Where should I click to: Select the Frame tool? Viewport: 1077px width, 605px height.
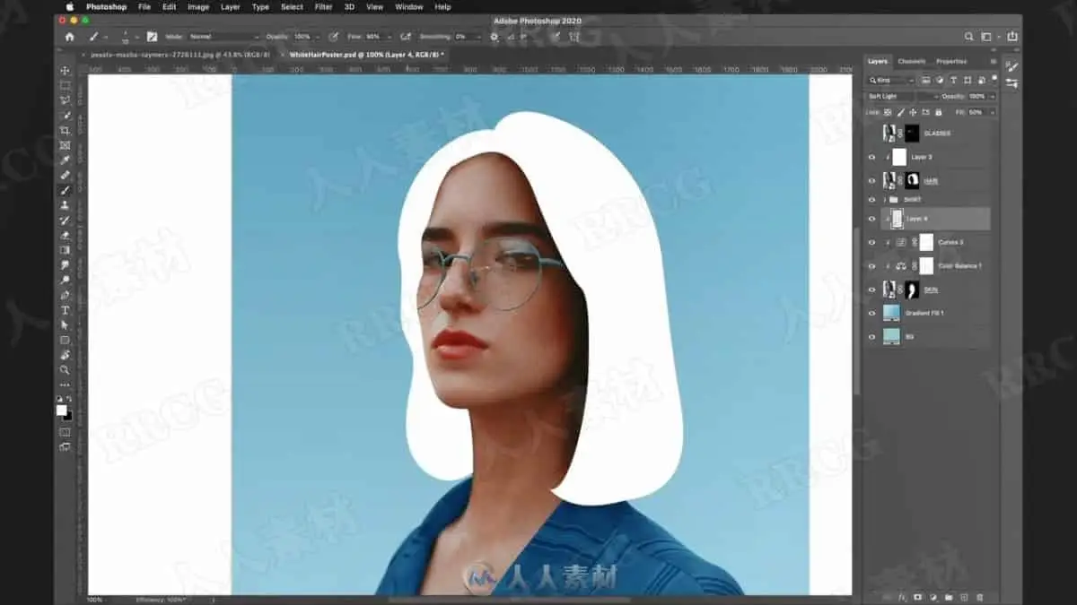click(x=65, y=145)
